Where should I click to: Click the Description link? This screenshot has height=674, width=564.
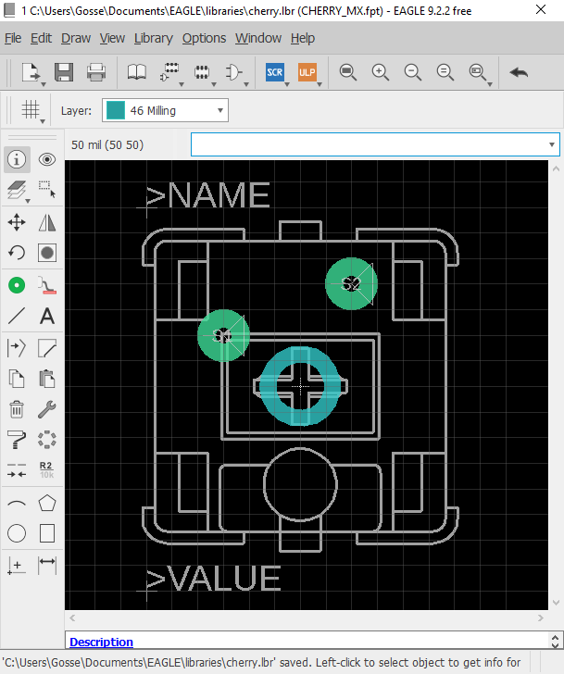(x=102, y=642)
